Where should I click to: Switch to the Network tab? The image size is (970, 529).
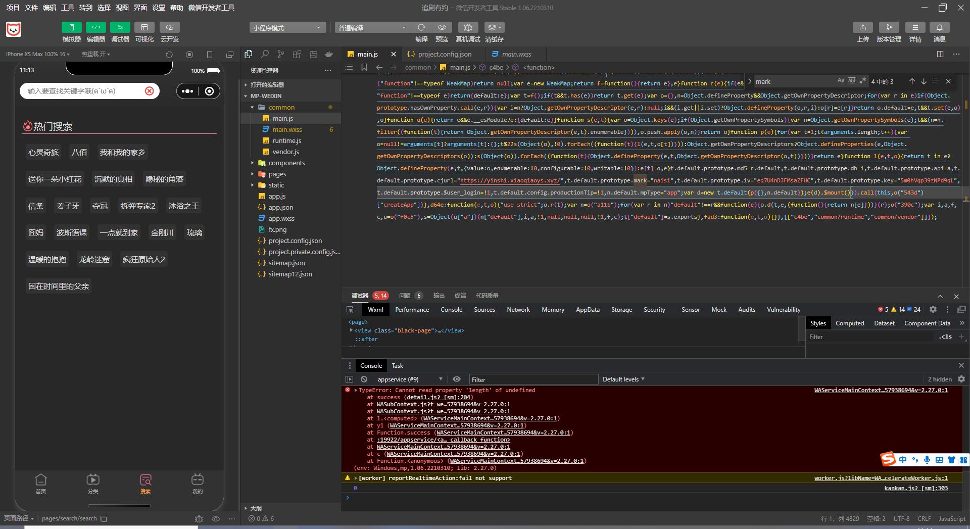click(x=518, y=309)
